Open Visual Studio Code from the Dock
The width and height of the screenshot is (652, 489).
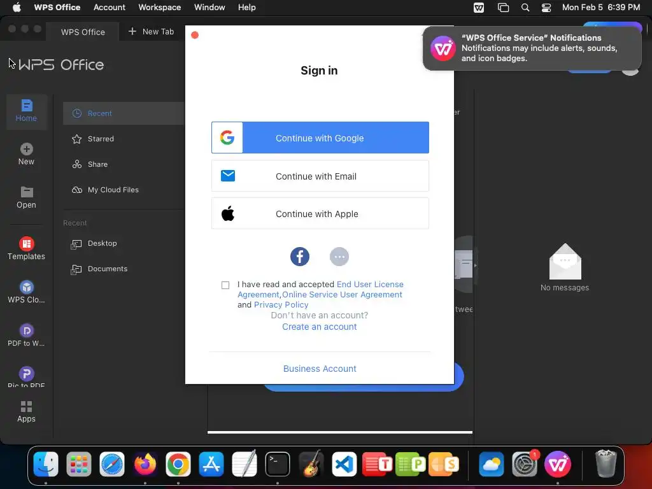tap(344, 464)
